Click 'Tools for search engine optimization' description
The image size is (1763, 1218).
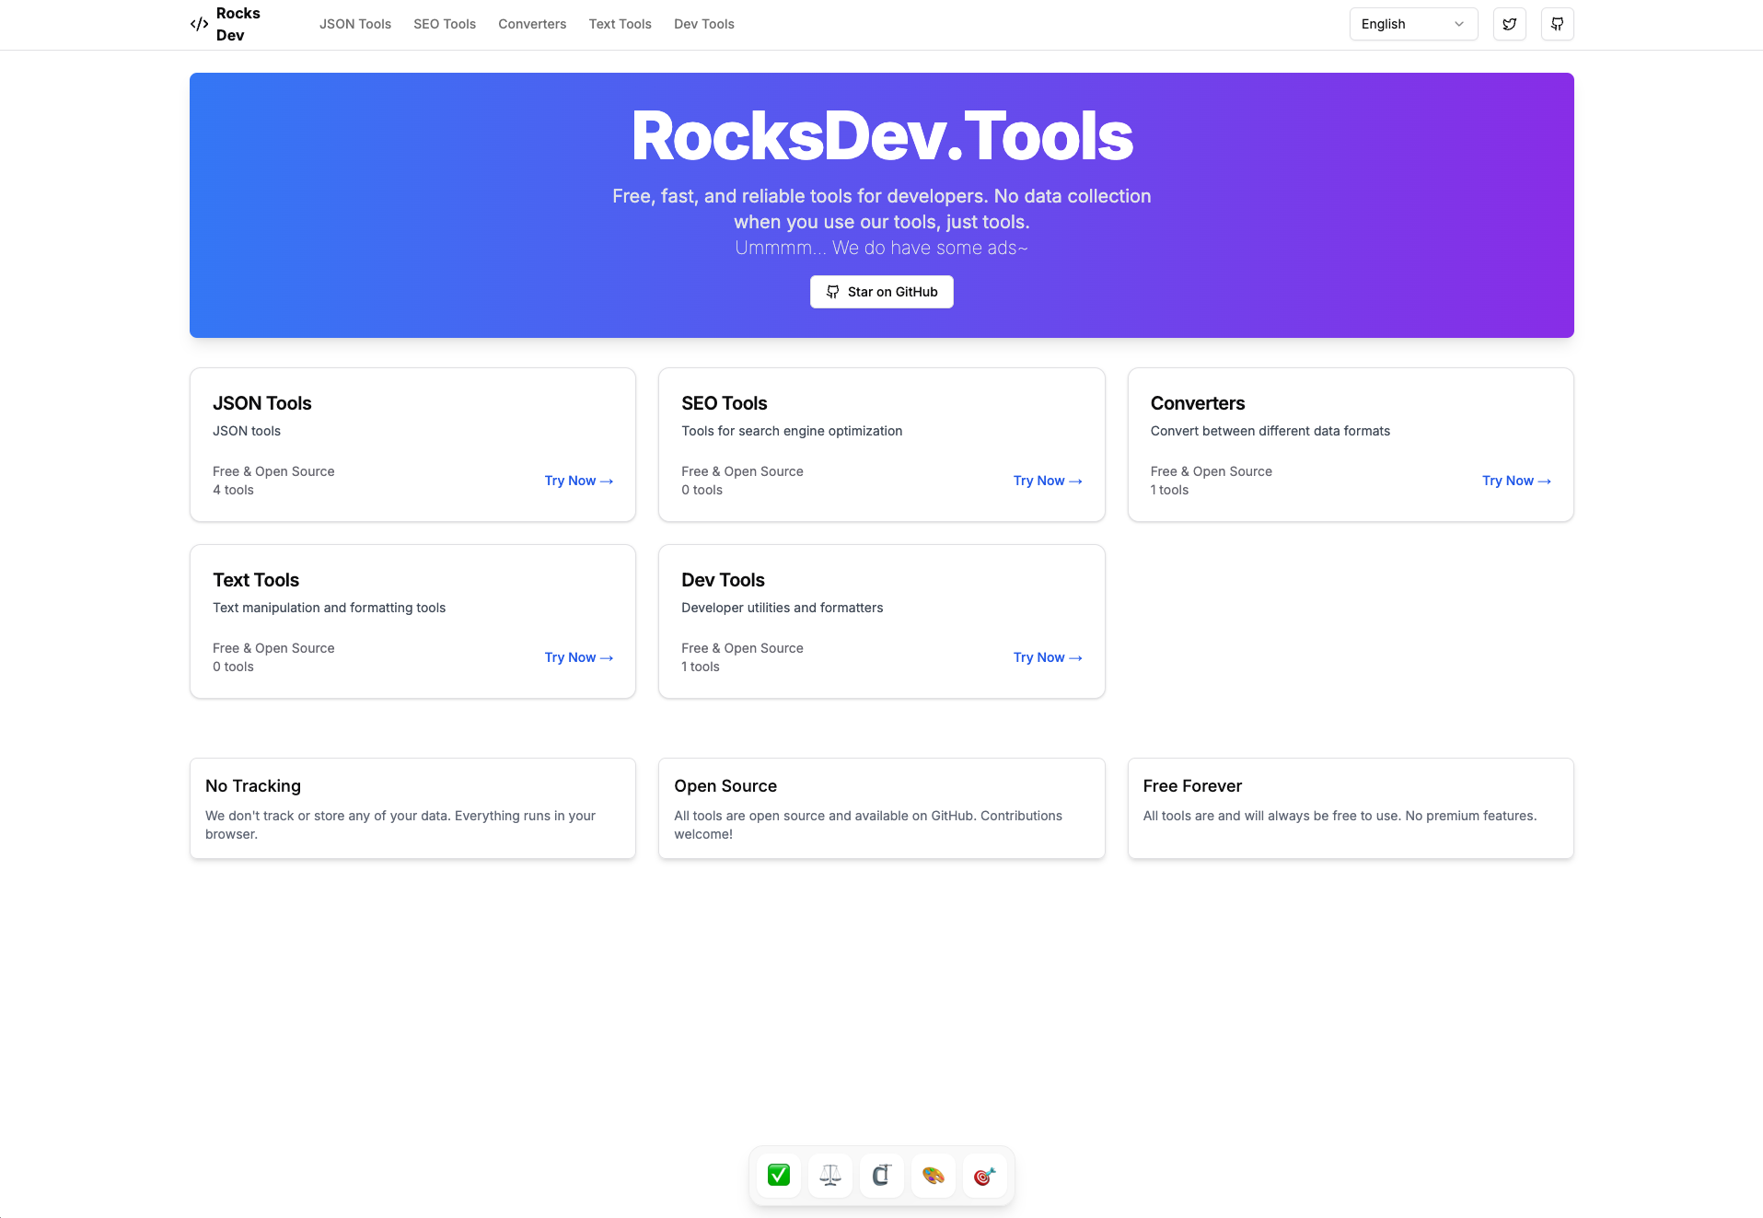792,431
